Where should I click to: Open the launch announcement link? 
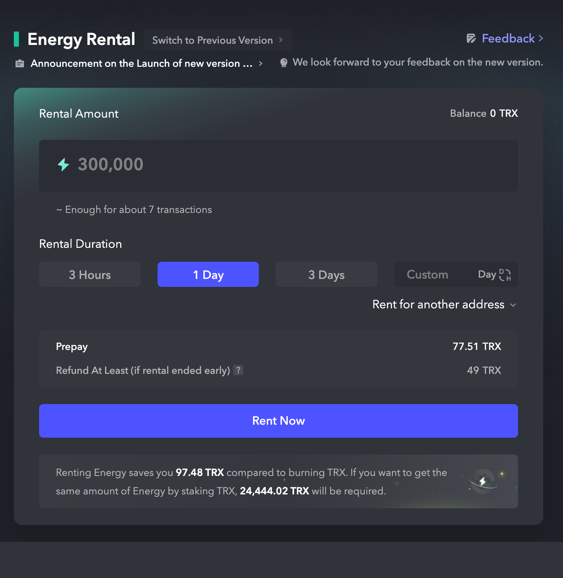point(142,63)
